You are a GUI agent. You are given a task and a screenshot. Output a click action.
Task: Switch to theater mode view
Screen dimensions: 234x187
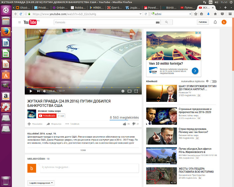point(129,91)
